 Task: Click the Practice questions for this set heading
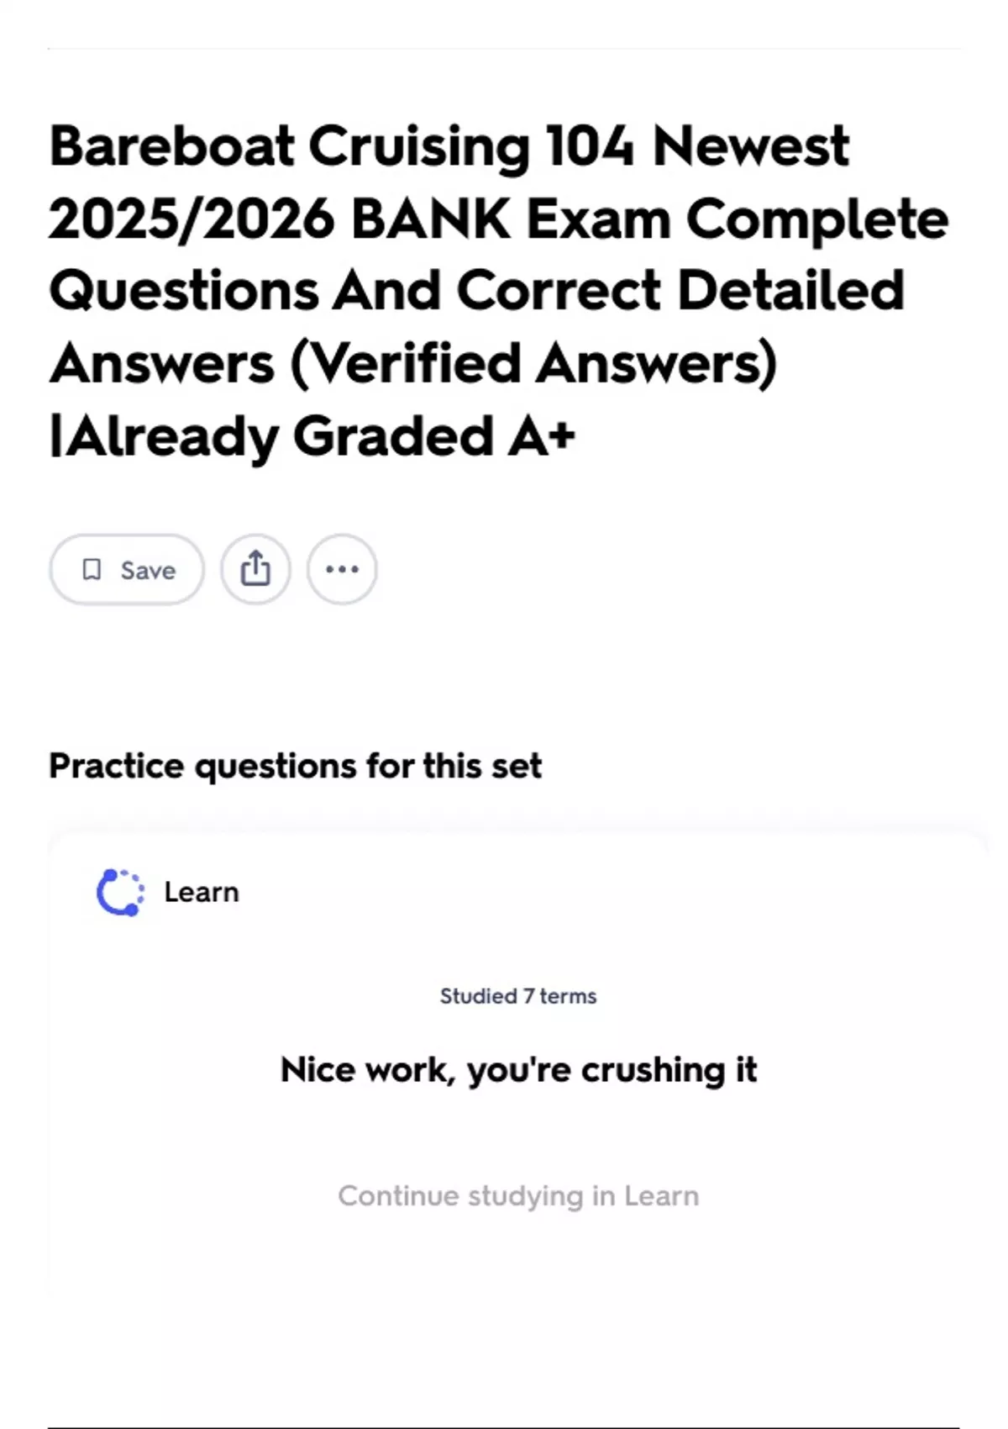(295, 766)
